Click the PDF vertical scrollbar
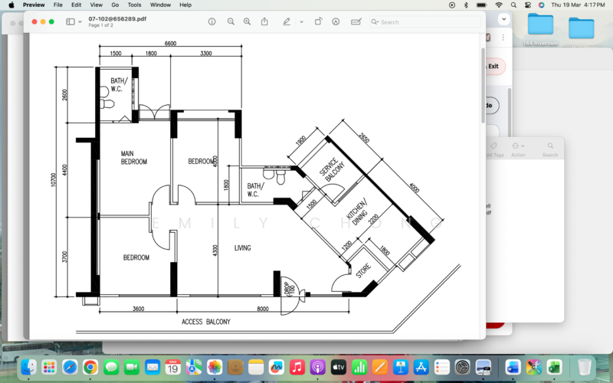Viewport: 613px width, 383px height. [483, 84]
